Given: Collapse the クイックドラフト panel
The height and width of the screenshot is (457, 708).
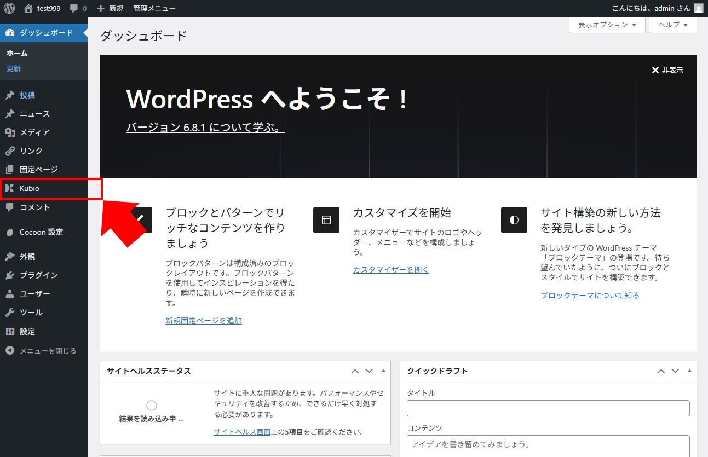Looking at the screenshot, I should [689, 371].
